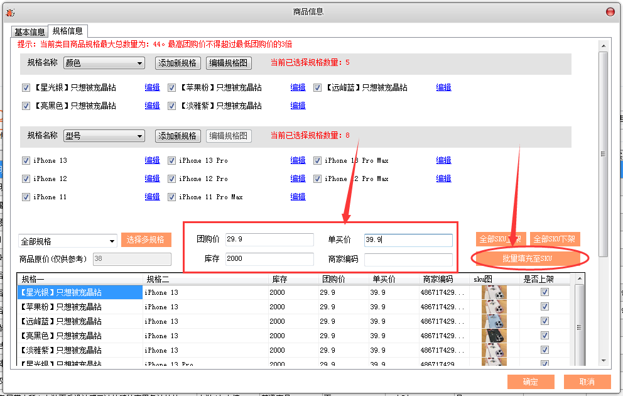Click SKU image thumbnail for 亮黑色 iPhone 13
This screenshot has width=623, height=396.
494,336
